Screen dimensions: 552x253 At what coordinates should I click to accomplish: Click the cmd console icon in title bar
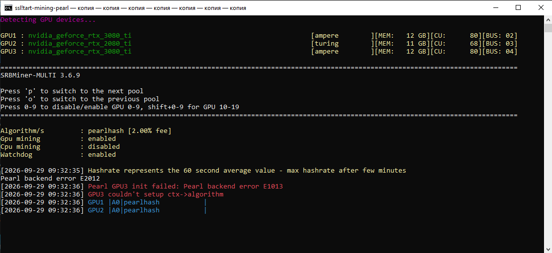pyautogui.click(x=8, y=8)
